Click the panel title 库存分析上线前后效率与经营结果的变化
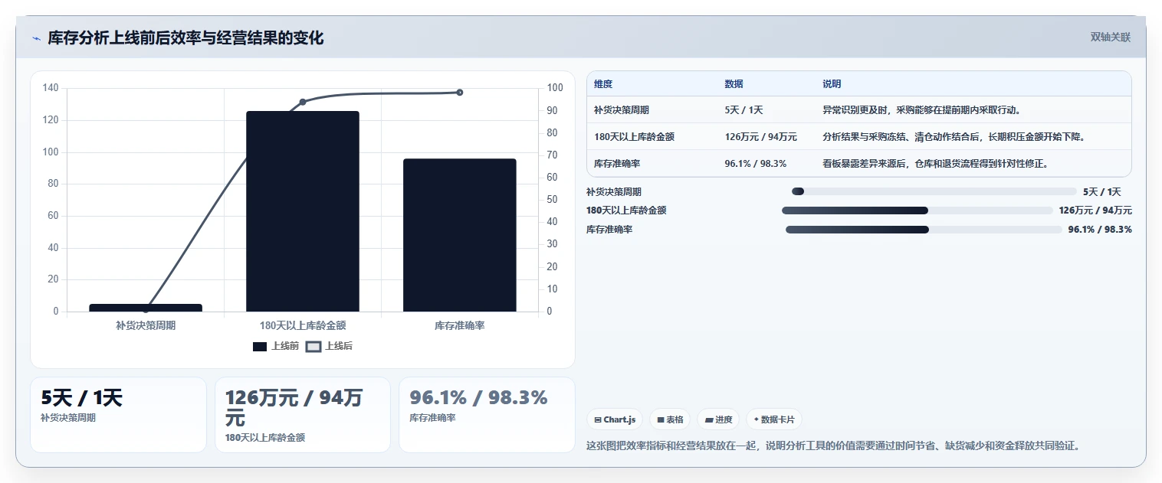The height and width of the screenshot is (483, 1162). (185, 38)
